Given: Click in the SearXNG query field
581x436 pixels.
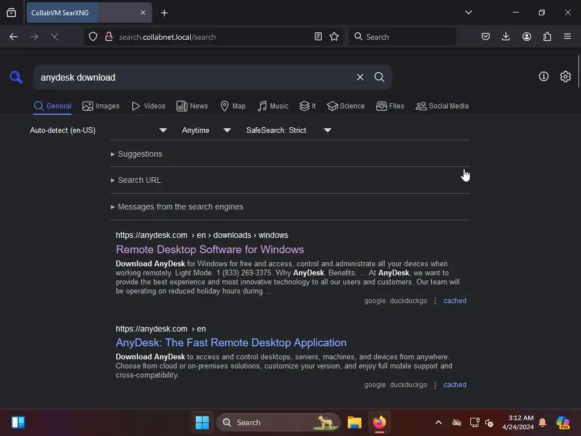Looking at the screenshot, I should tap(193, 77).
